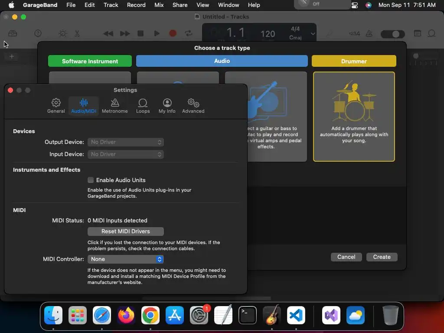Select the Audio track type header

click(222, 61)
